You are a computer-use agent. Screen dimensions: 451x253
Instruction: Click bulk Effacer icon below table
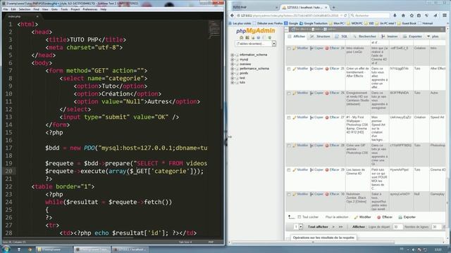point(379,217)
